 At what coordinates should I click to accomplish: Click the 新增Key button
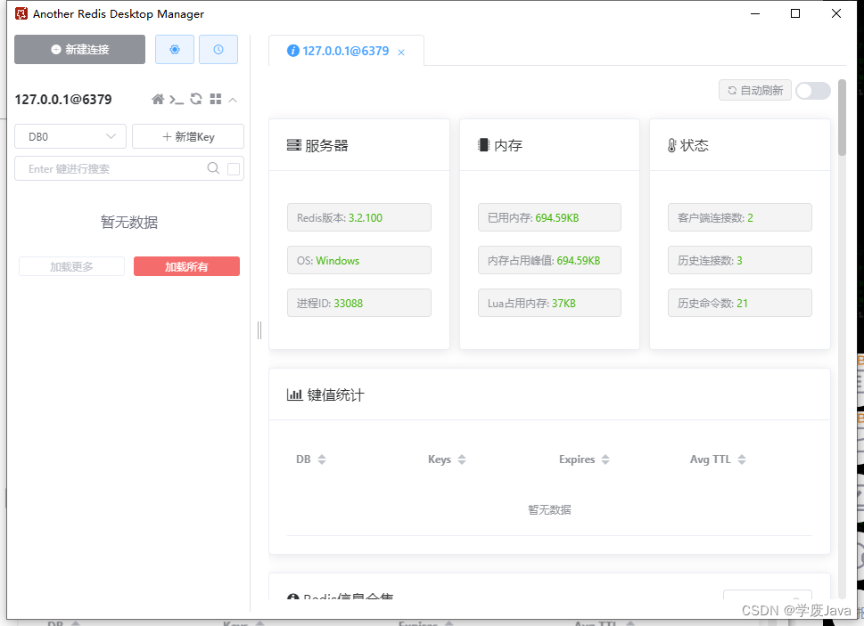click(x=188, y=136)
